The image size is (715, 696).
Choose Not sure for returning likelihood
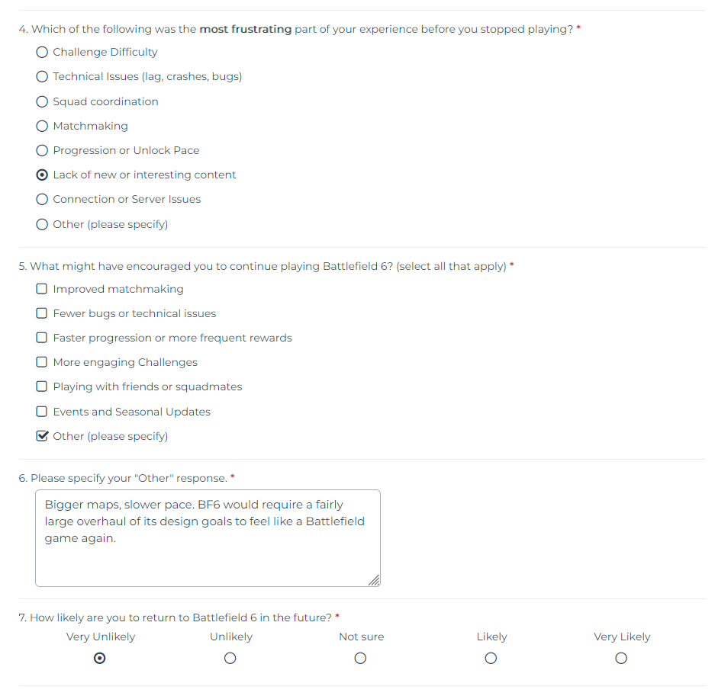click(x=361, y=658)
